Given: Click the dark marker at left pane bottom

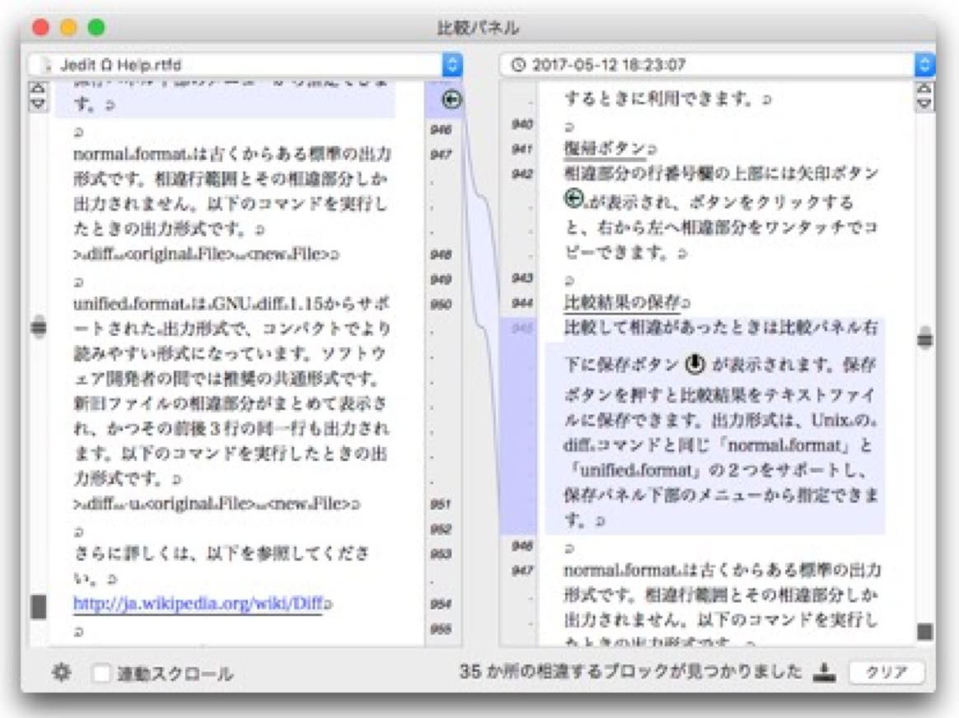Looking at the screenshot, I should point(38,607).
